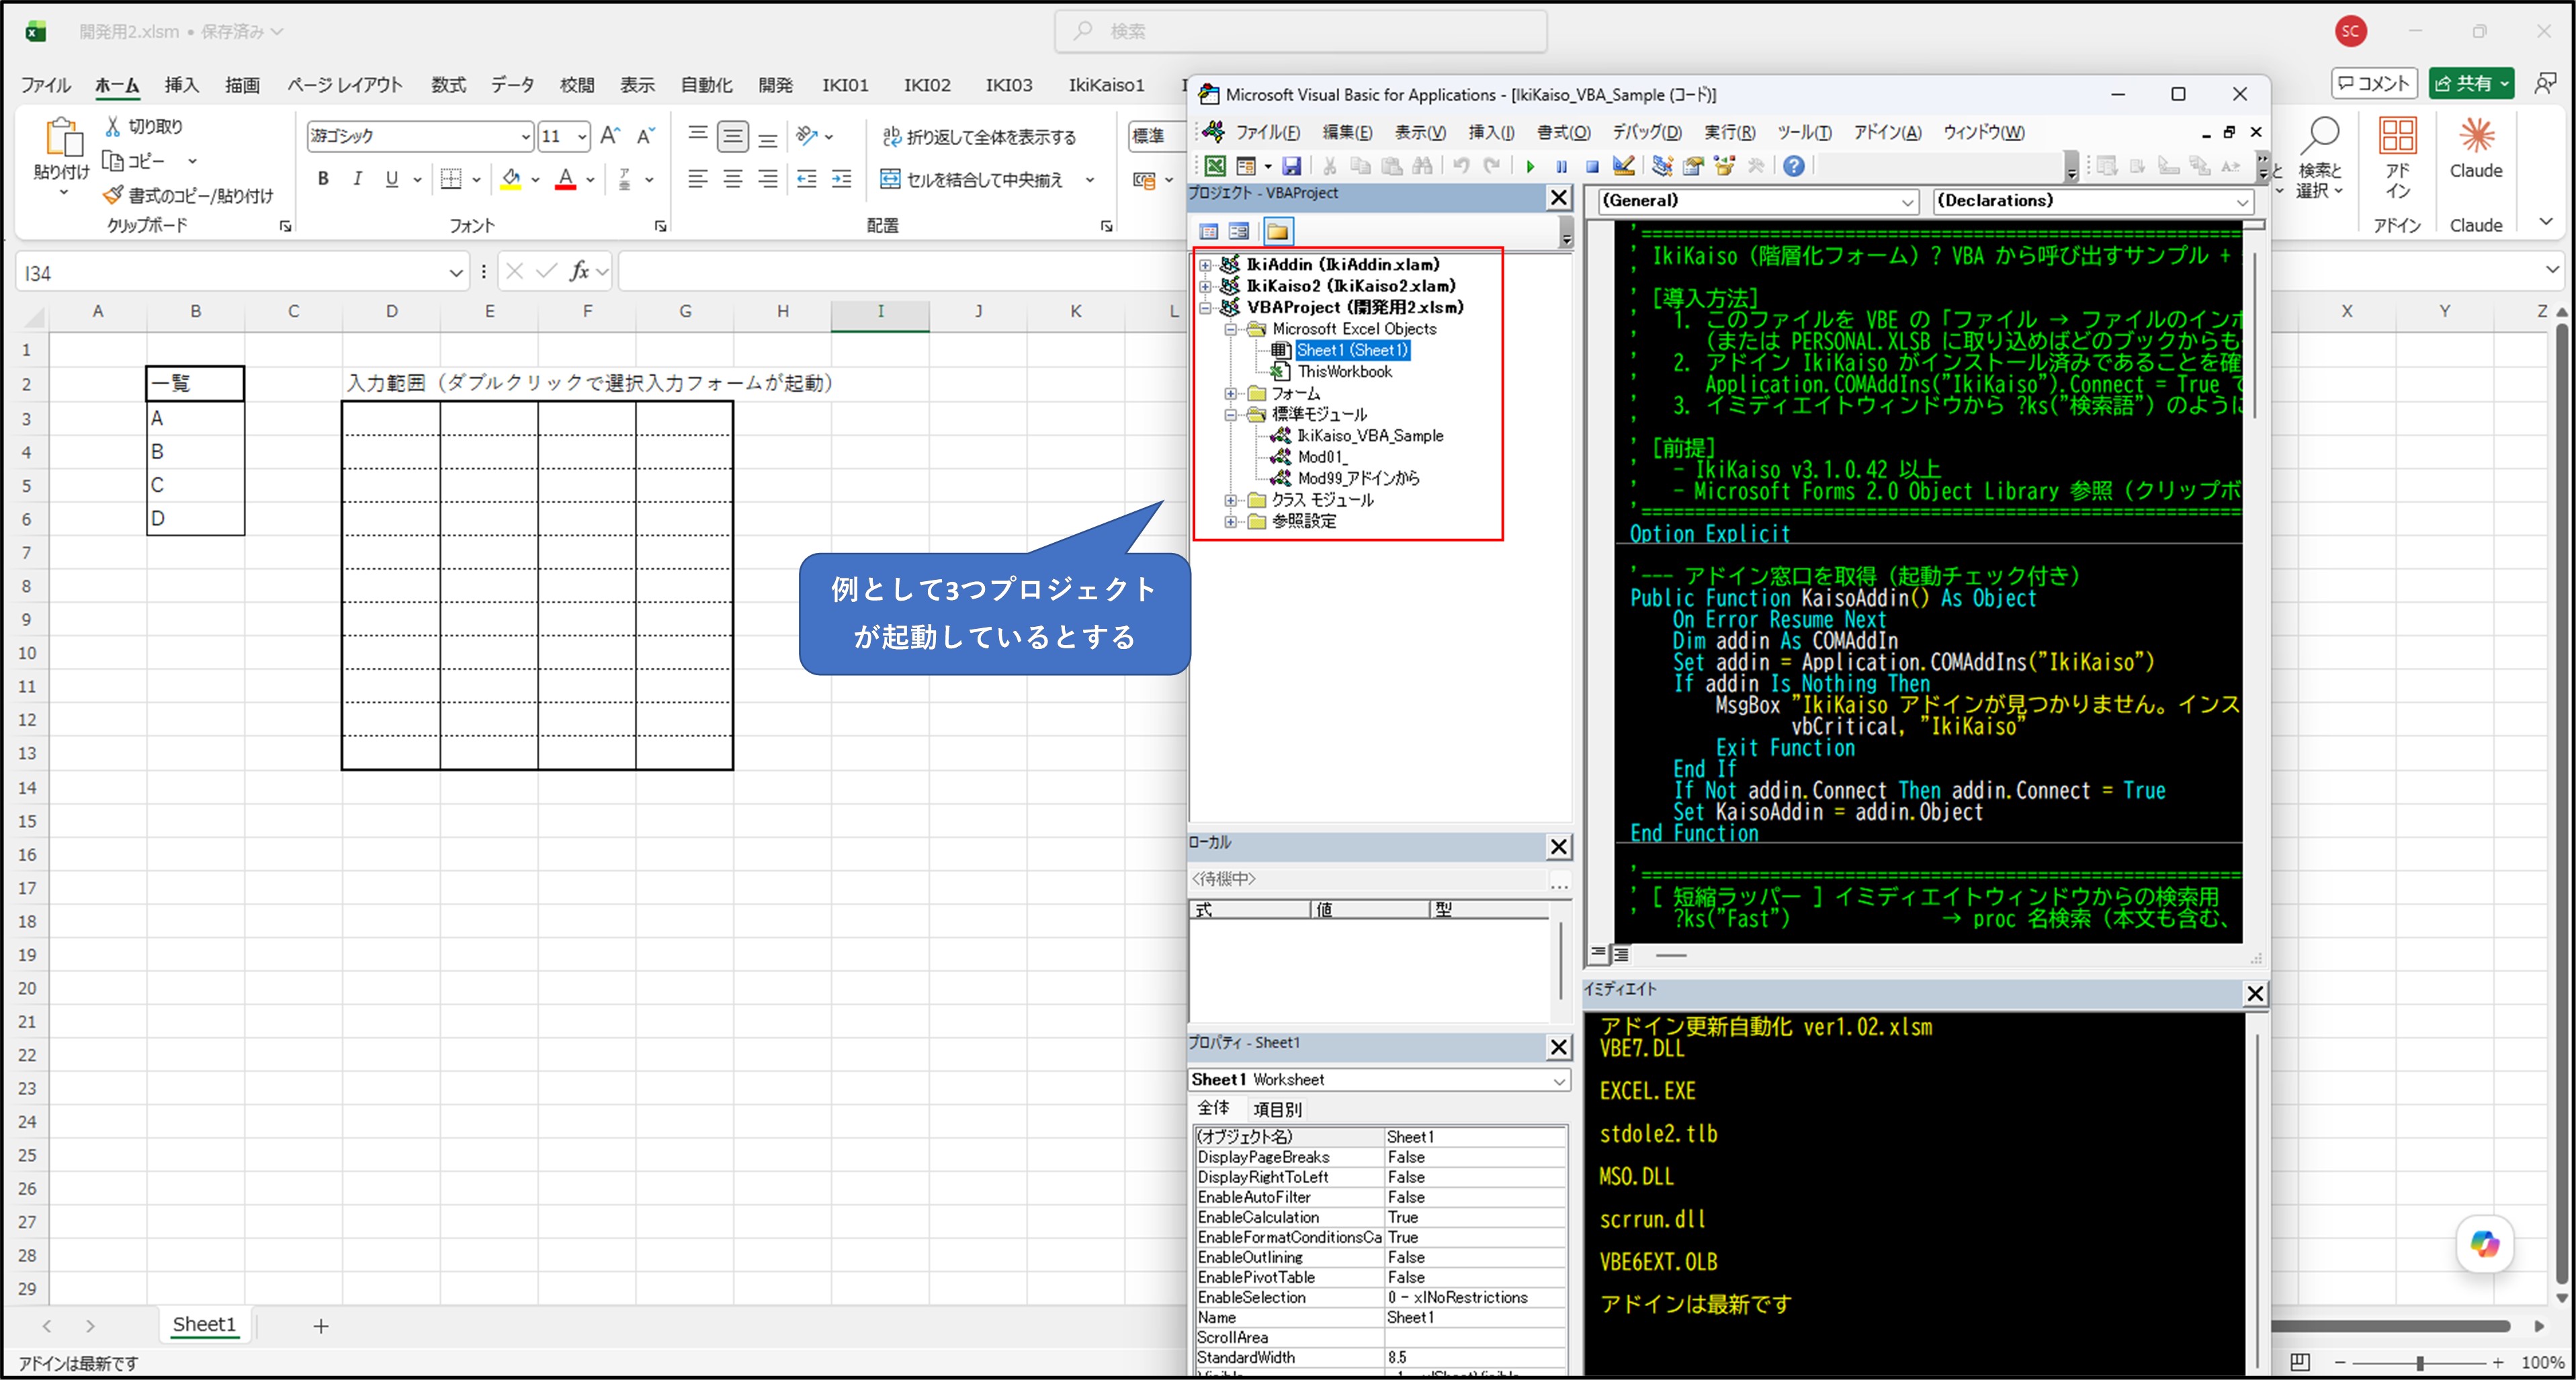Click the 共有 share button
The height and width of the screenshot is (1380, 2576).
pyautogui.click(x=2472, y=84)
